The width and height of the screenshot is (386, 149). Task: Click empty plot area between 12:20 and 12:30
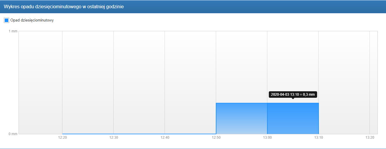click(x=88, y=82)
